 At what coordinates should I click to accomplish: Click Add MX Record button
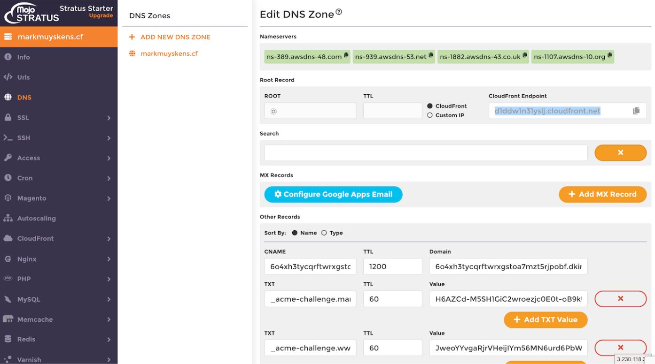tap(602, 194)
